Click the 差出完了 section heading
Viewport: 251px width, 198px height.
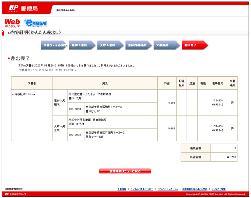(20, 58)
